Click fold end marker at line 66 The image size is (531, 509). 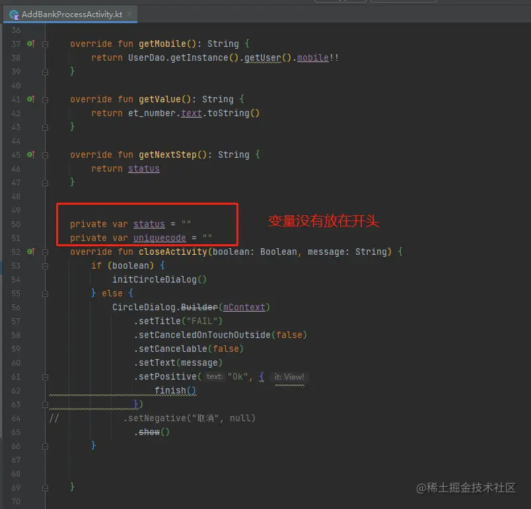pos(45,446)
